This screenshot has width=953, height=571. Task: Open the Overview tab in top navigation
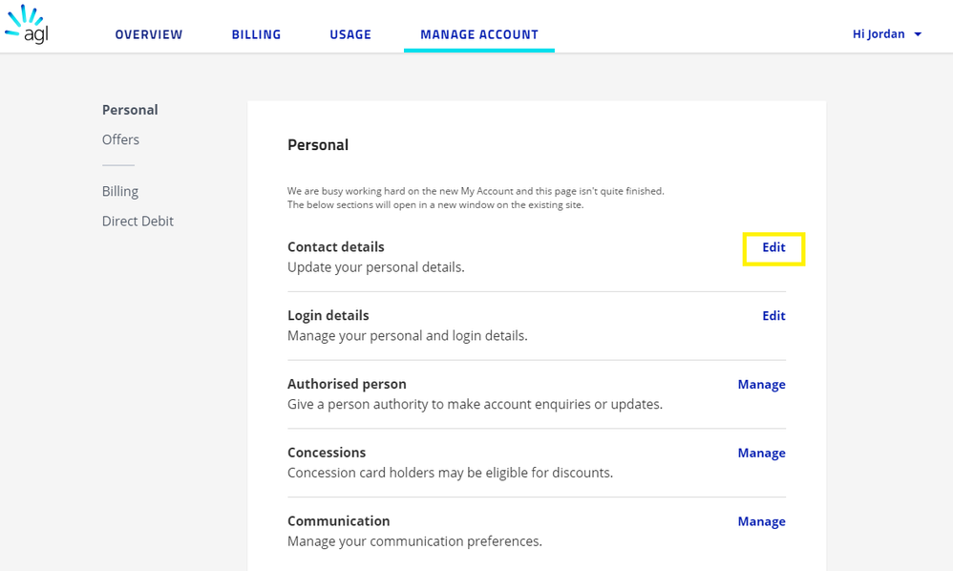(x=148, y=34)
